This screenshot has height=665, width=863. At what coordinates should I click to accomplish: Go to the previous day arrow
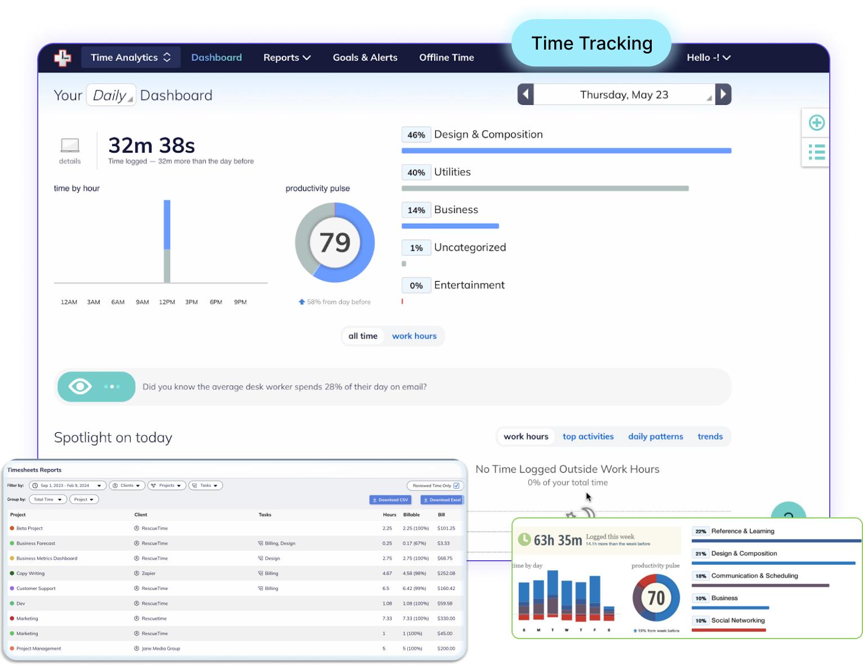(526, 94)
